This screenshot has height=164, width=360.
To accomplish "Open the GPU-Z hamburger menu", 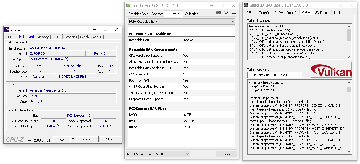I will click(x=234, y=12).
